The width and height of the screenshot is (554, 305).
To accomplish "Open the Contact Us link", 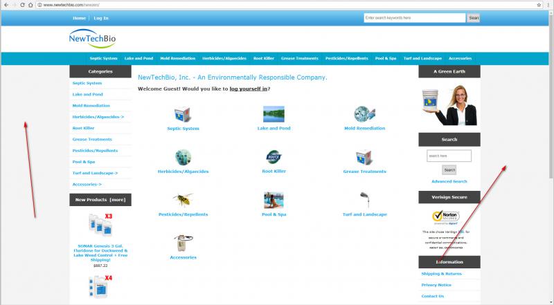I will (432, 296).
